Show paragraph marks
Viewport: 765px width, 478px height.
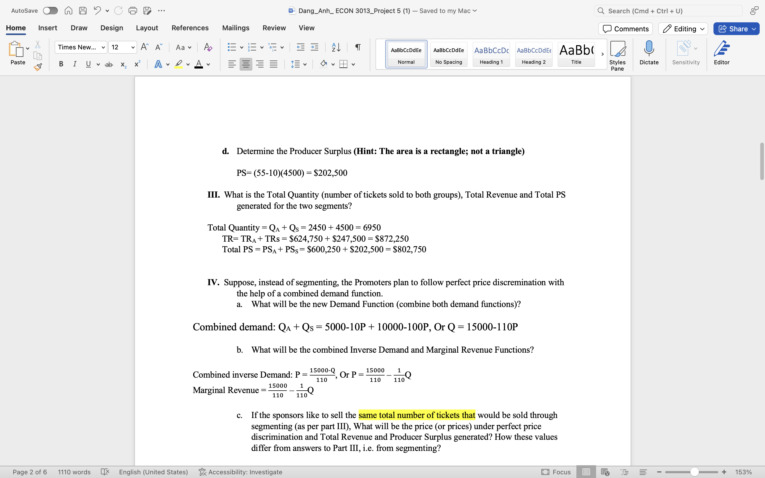point(357,47)
